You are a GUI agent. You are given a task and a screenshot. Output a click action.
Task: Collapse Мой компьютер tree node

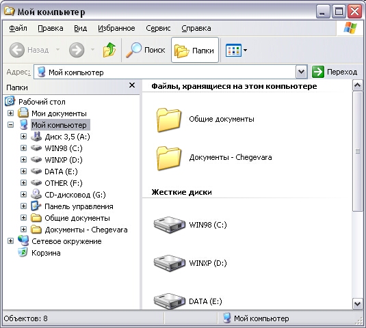(x=10, y=125)
